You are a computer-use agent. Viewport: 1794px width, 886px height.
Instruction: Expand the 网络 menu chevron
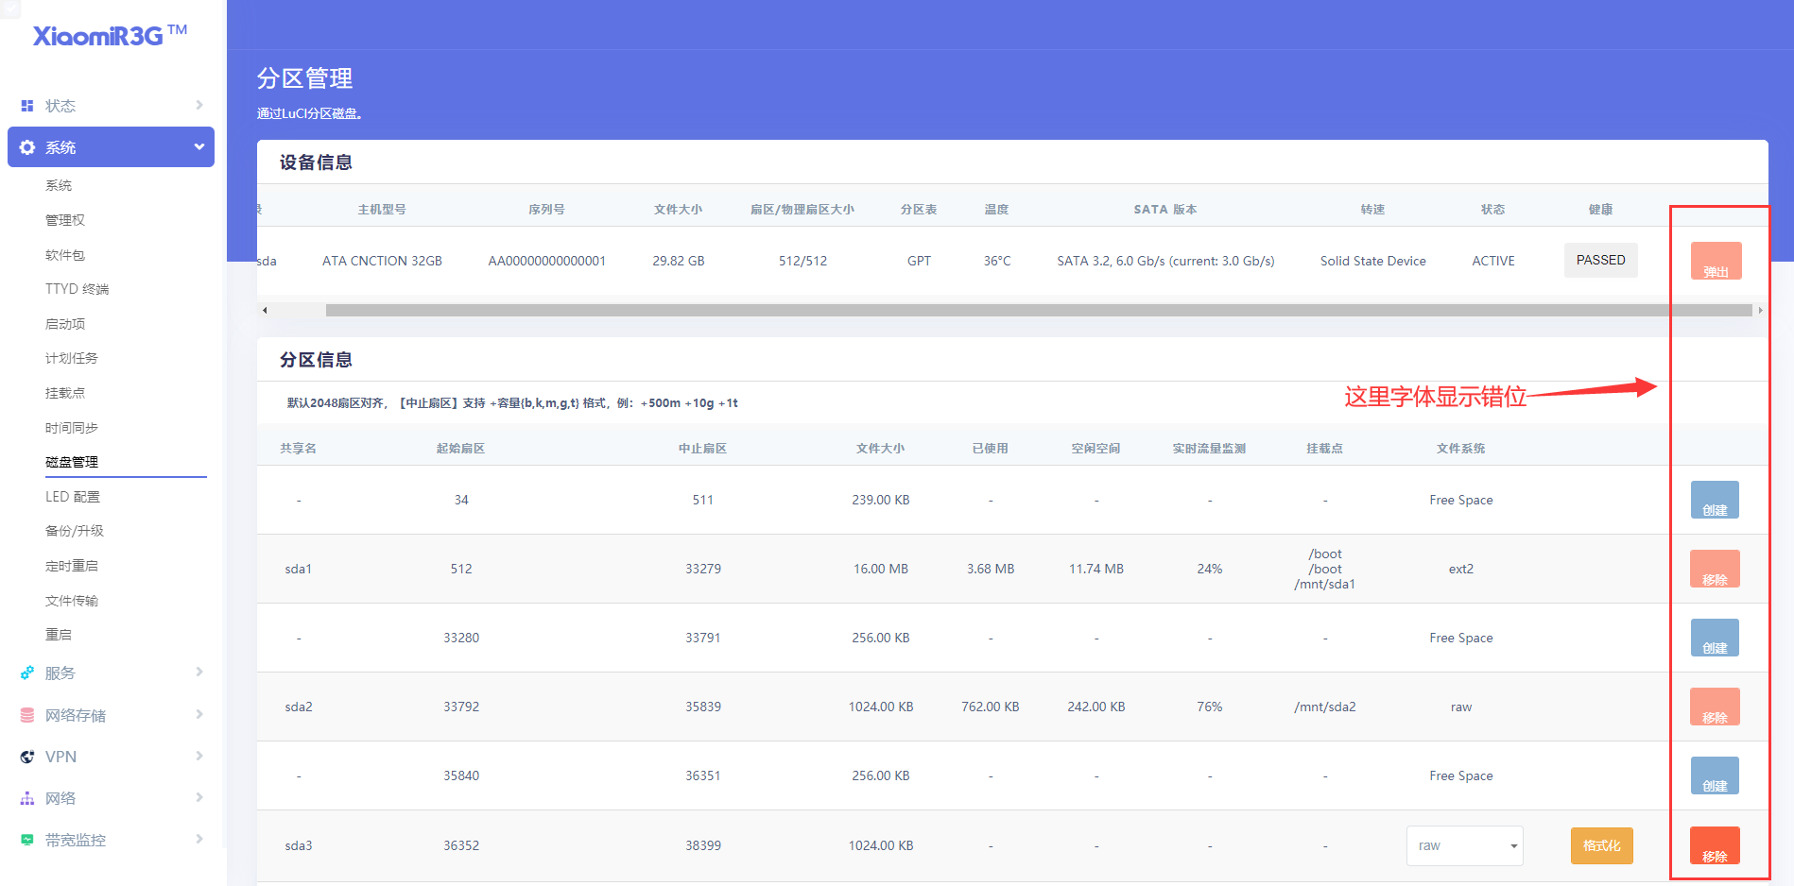pyautogui.click(x=199, y=797)
